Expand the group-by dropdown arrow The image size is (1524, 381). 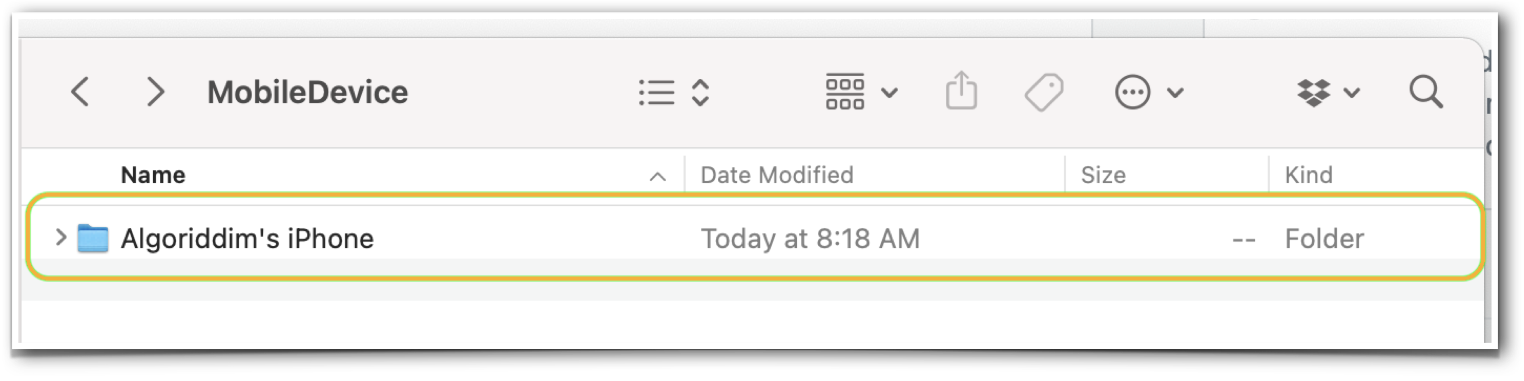pyautogui.click(x=889, y=93)
